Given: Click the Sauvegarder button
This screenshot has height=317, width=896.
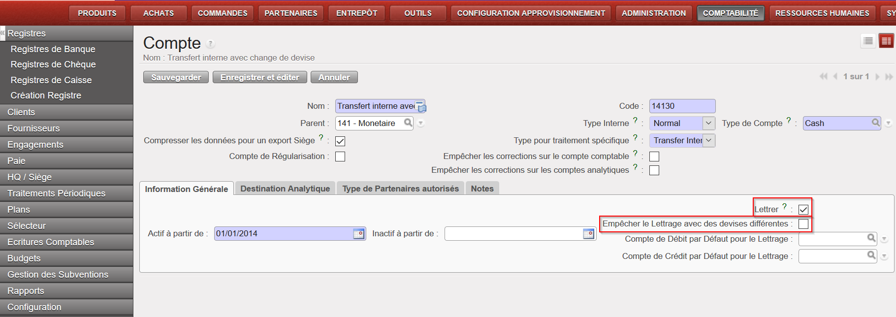Looking at the screenshot, I should point(176,77).
